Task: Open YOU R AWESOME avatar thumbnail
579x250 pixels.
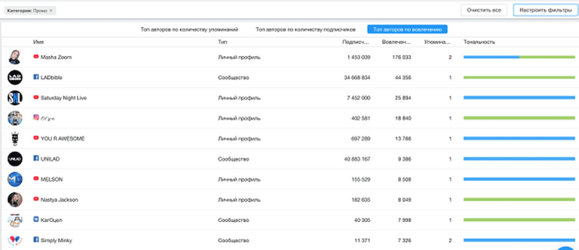Action: (15, 139)
